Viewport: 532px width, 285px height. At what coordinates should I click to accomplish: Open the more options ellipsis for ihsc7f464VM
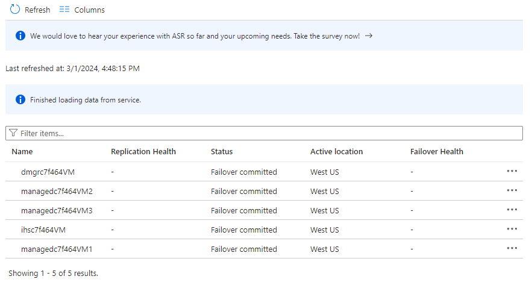(x=512, y=229)
